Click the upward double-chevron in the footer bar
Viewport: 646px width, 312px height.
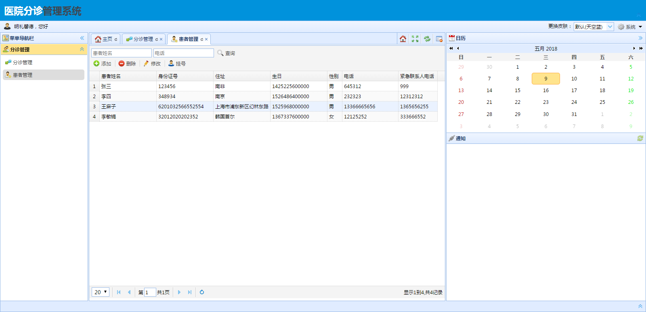(x=640, y=306)
